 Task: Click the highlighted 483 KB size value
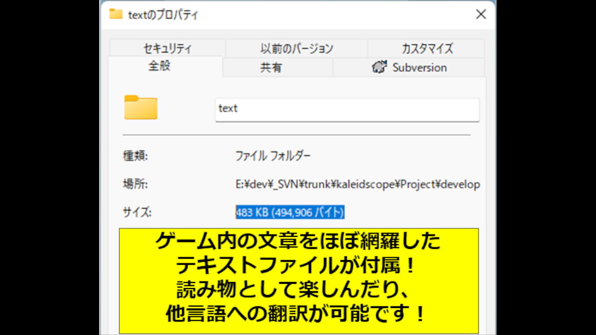pyautogui.click(x=290, y=213)
